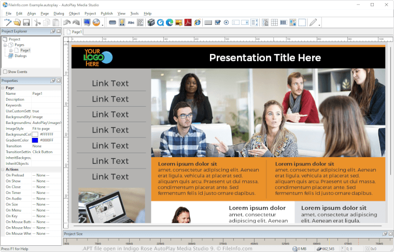394x252 pixels.
Task: Insert a PDF object from toolbar
Action: coord(188,22)
